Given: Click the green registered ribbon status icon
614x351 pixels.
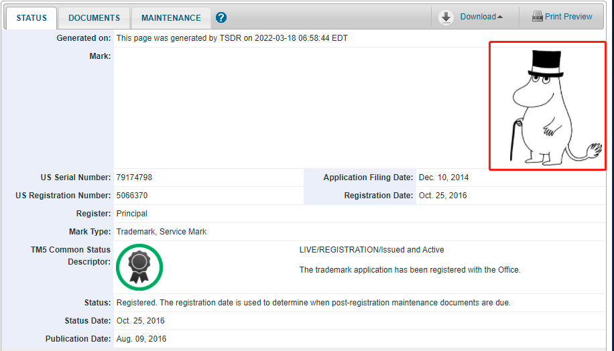Looking at the screenshot, I should tap(139, 267).
